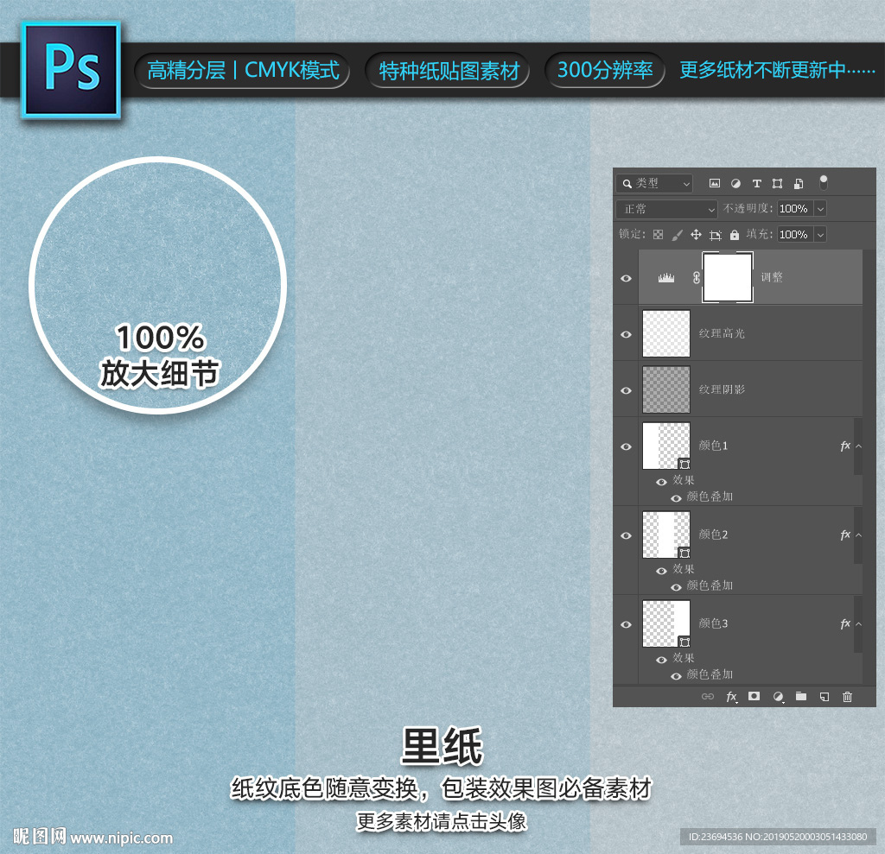885x854 pixels.
Task: Lock transparent pixels icon
Action: (x=658, y=235)
